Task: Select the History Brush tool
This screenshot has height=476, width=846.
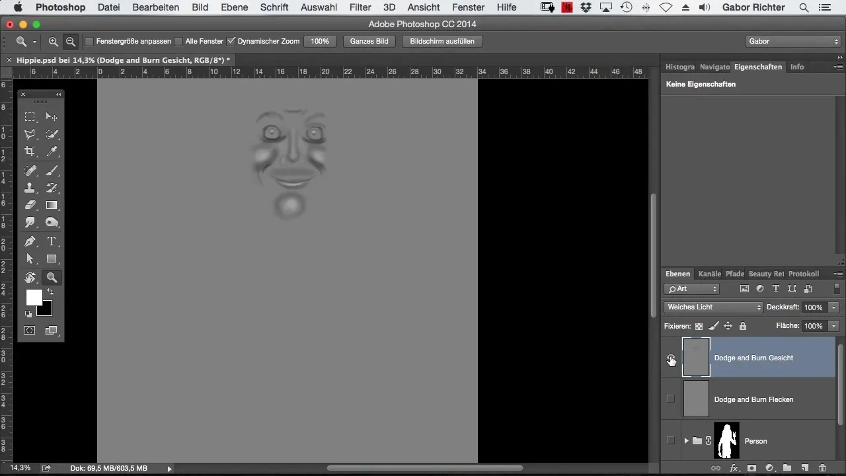Action: 52,188
